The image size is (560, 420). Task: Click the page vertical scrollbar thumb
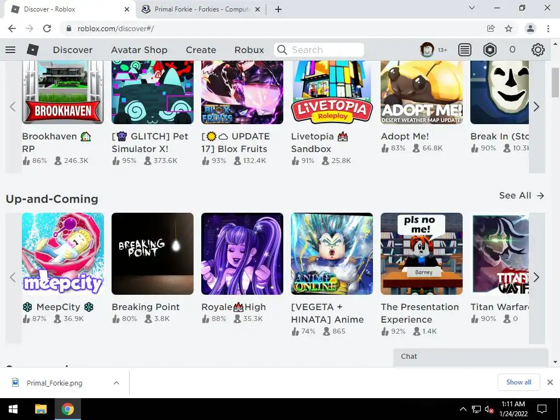pyautogui.click(x=555, y=83)
